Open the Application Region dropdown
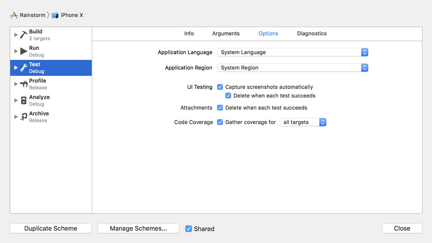 364,67
